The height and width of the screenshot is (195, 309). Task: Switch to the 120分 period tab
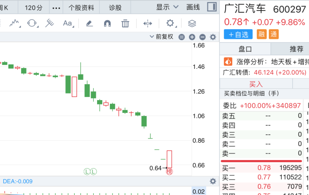(x=34, y=8)
